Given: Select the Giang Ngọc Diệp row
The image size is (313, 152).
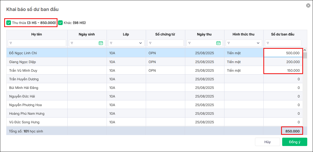Looking at the screenshot, I should pyautogui.click(x=37, y=62).
